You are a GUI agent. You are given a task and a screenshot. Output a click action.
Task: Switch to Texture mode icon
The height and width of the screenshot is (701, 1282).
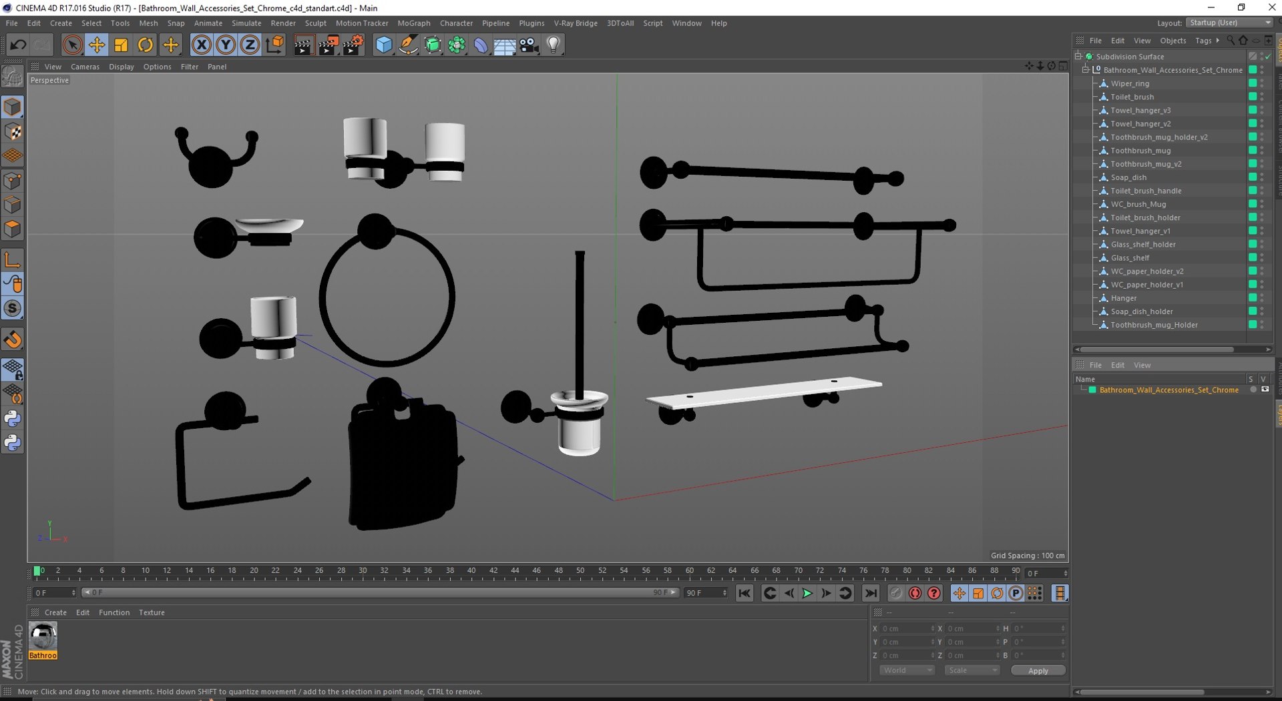click(13, 131)
